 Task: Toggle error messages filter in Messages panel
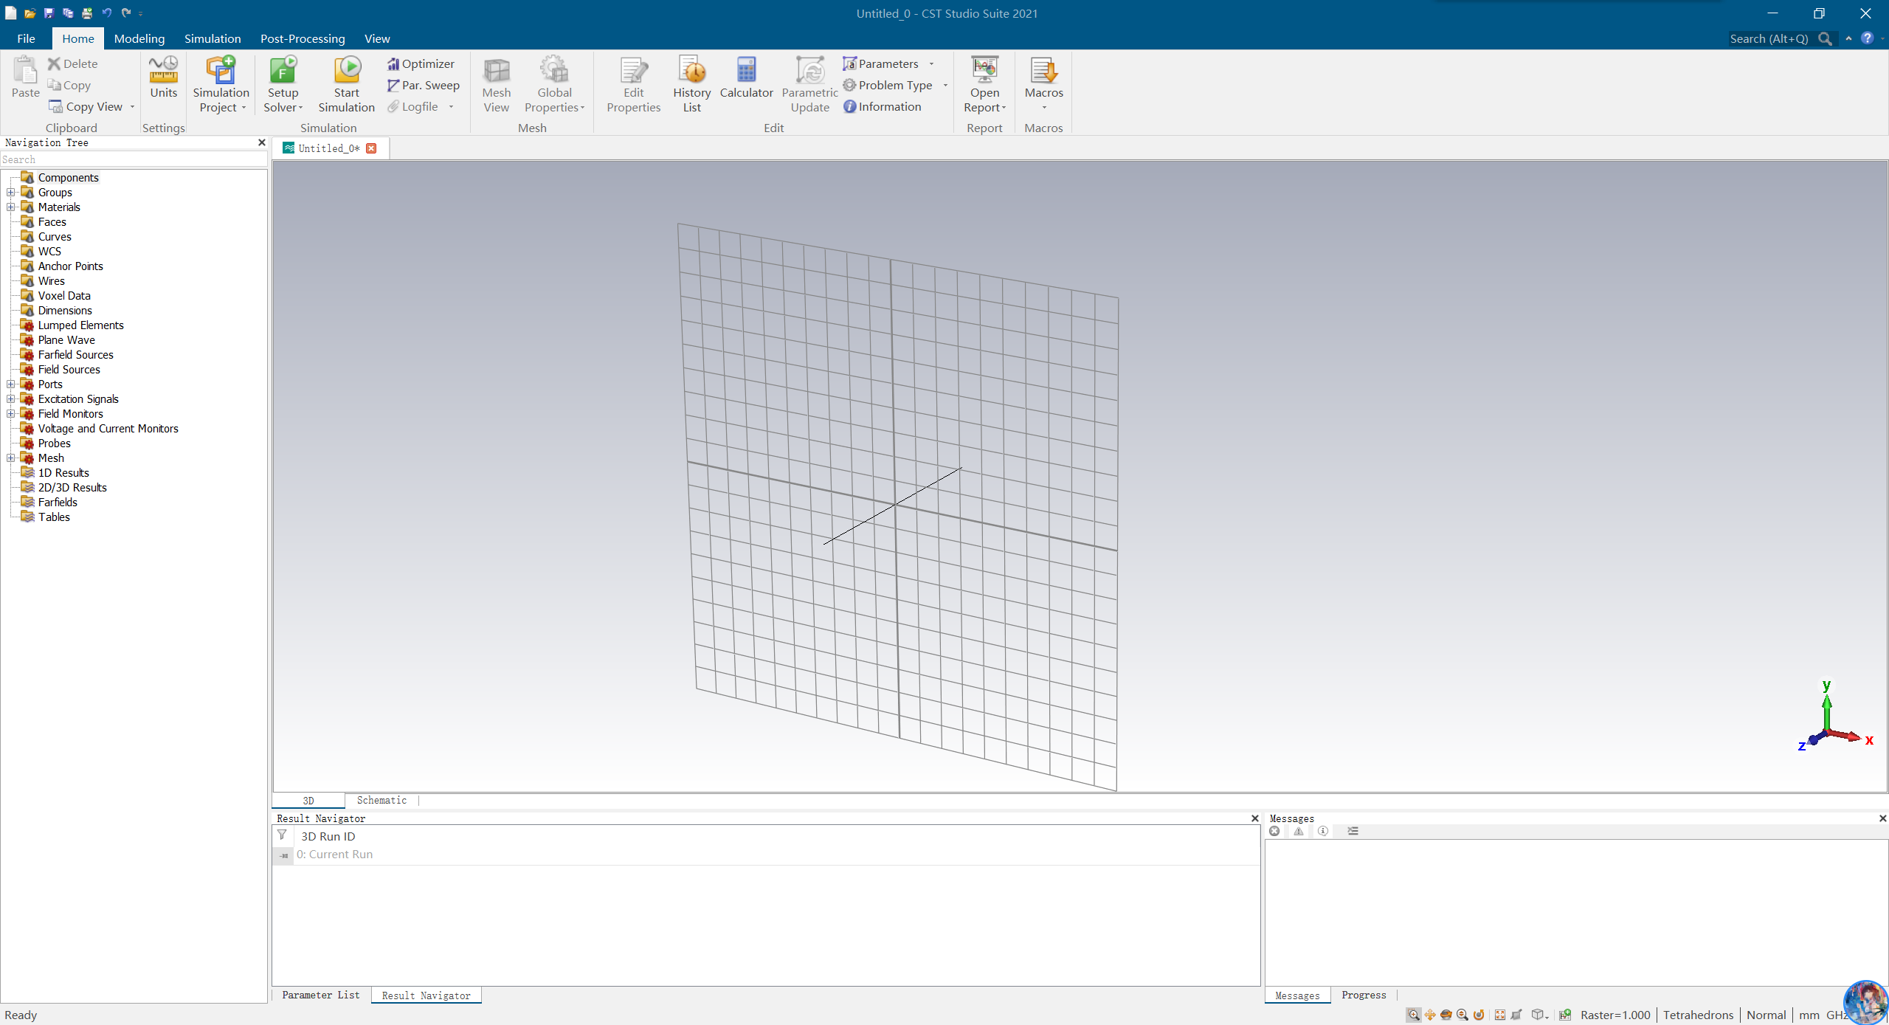1274,831
